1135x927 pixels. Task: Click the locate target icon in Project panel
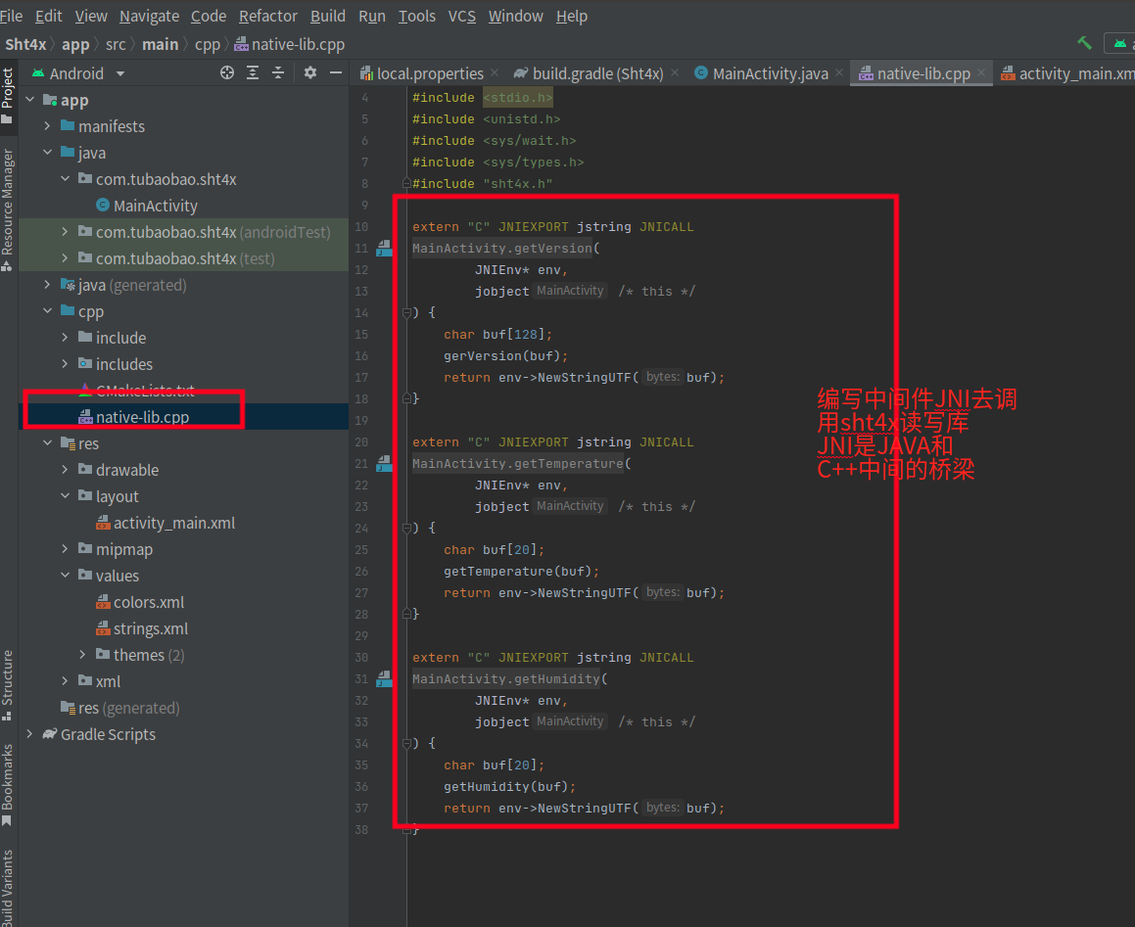pos(227,73)
